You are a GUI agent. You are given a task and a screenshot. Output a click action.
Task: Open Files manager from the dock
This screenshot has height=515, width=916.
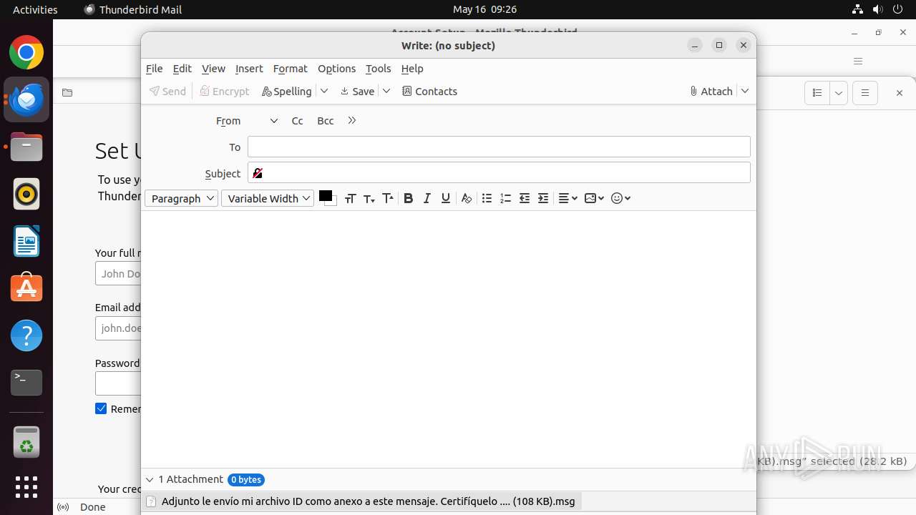point(26,147)
